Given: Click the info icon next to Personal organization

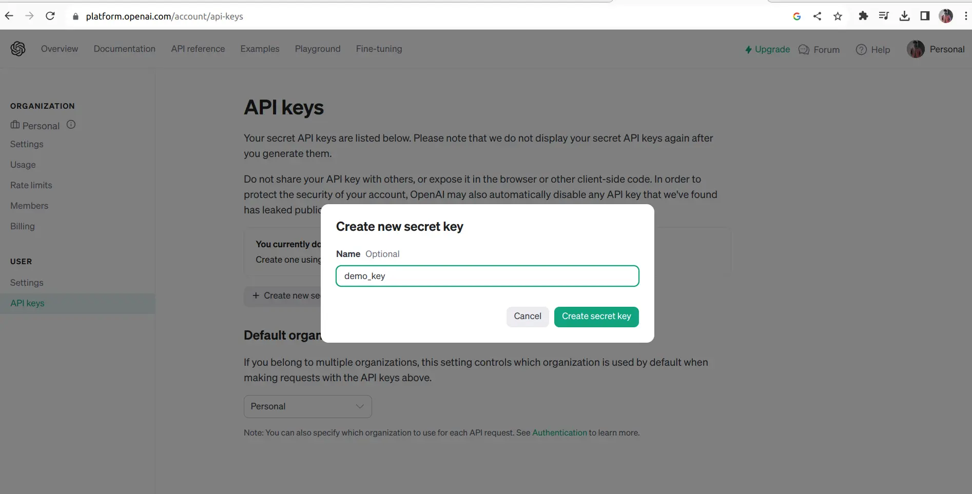Looking at the screenshot, I should tap(71, 125).
